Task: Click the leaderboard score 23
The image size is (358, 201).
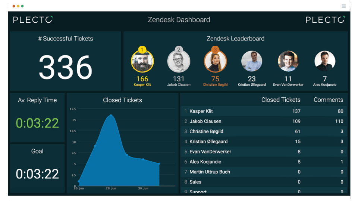Action: pos(252,79)
